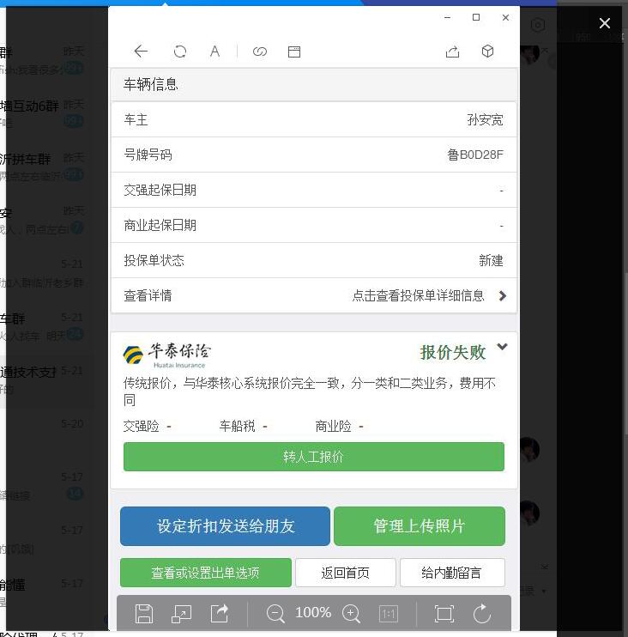Click the 转人工报价 button
The width and height of the screenshot is (628, 637).
[314, 457]
